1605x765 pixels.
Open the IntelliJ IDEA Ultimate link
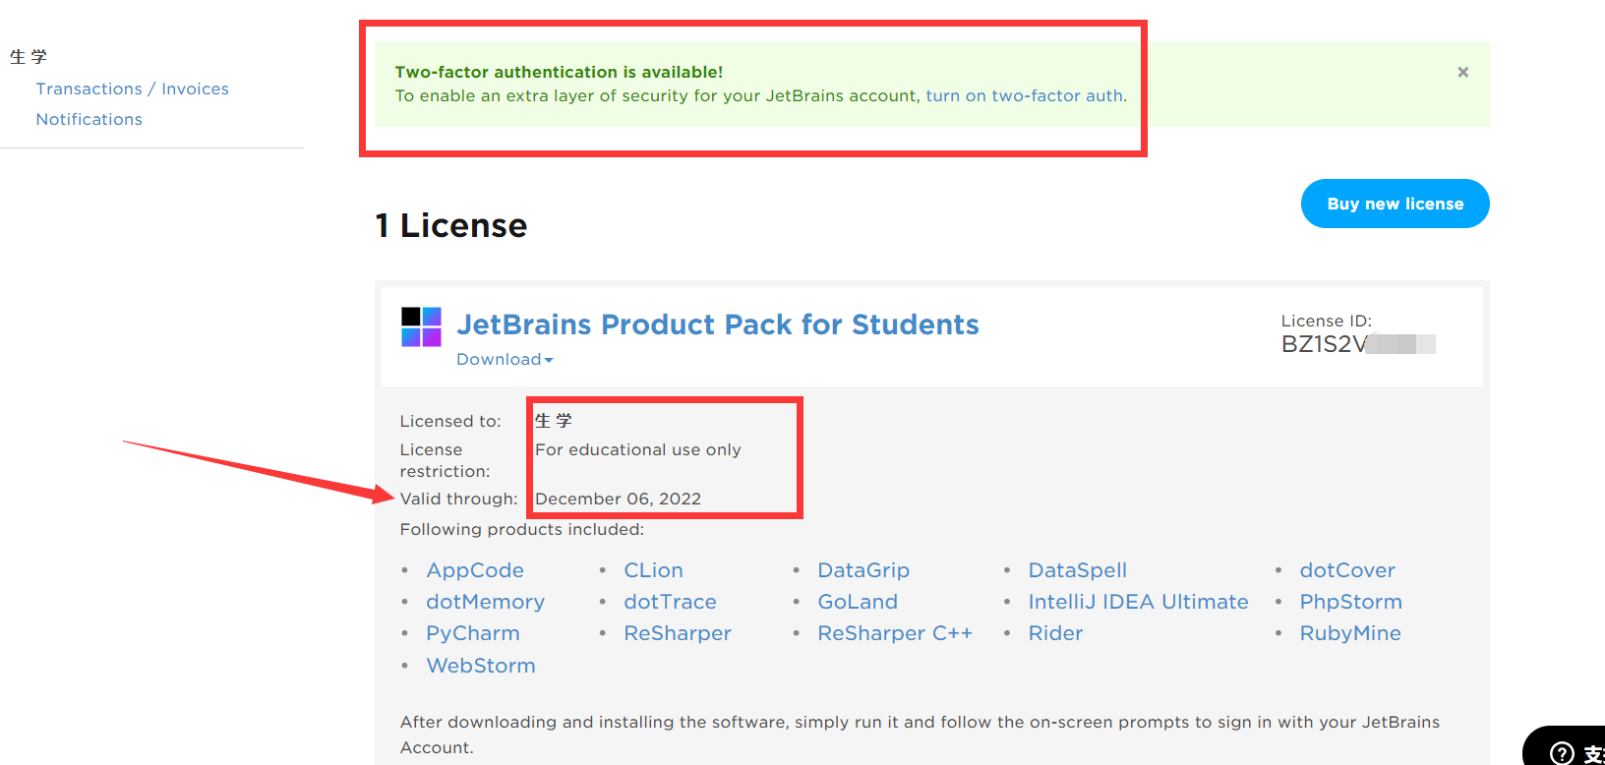[1138, 602]
